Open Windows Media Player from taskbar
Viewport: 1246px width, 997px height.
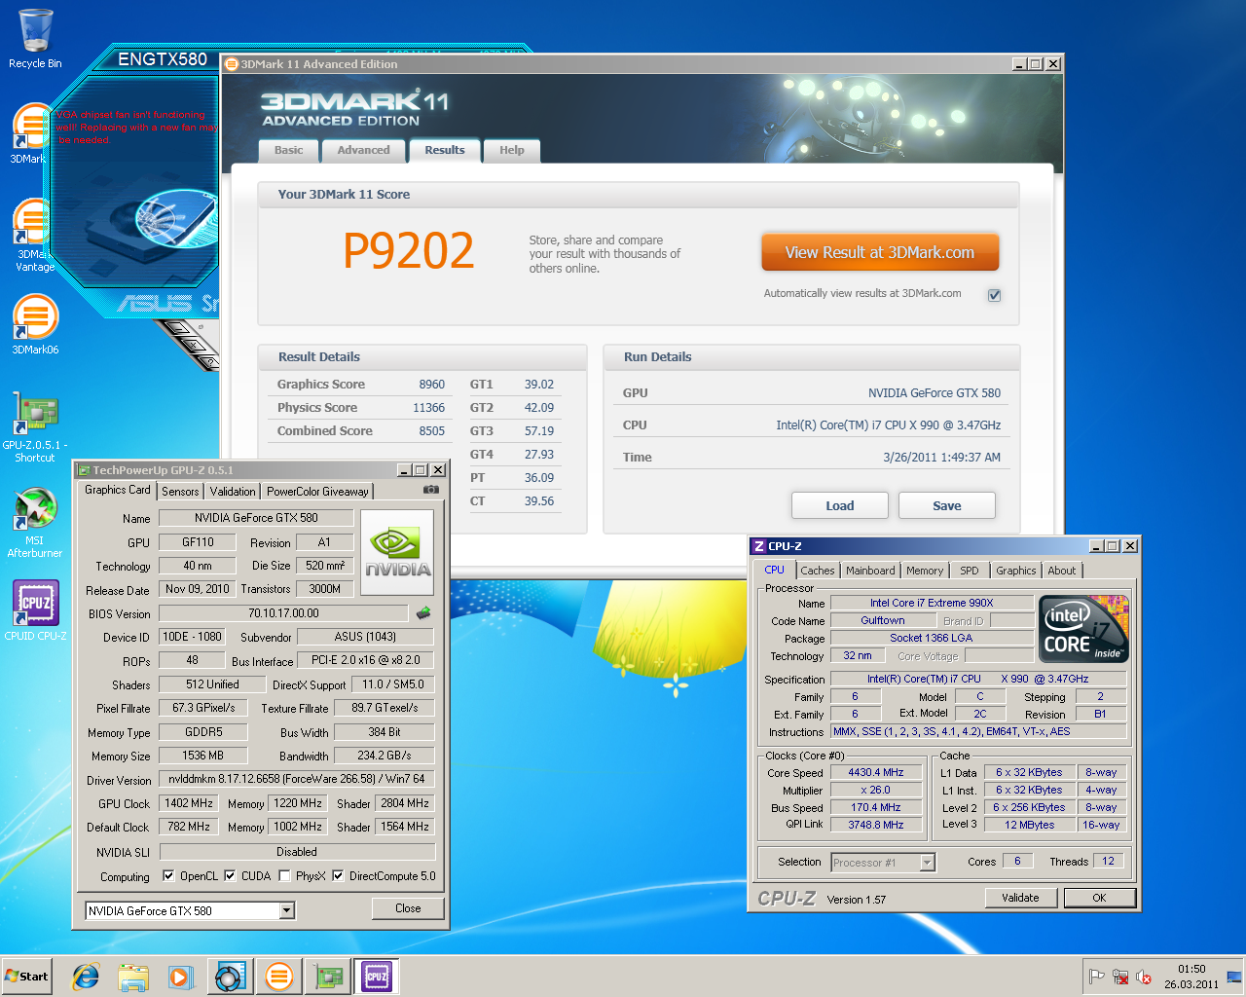click(181, 977)
